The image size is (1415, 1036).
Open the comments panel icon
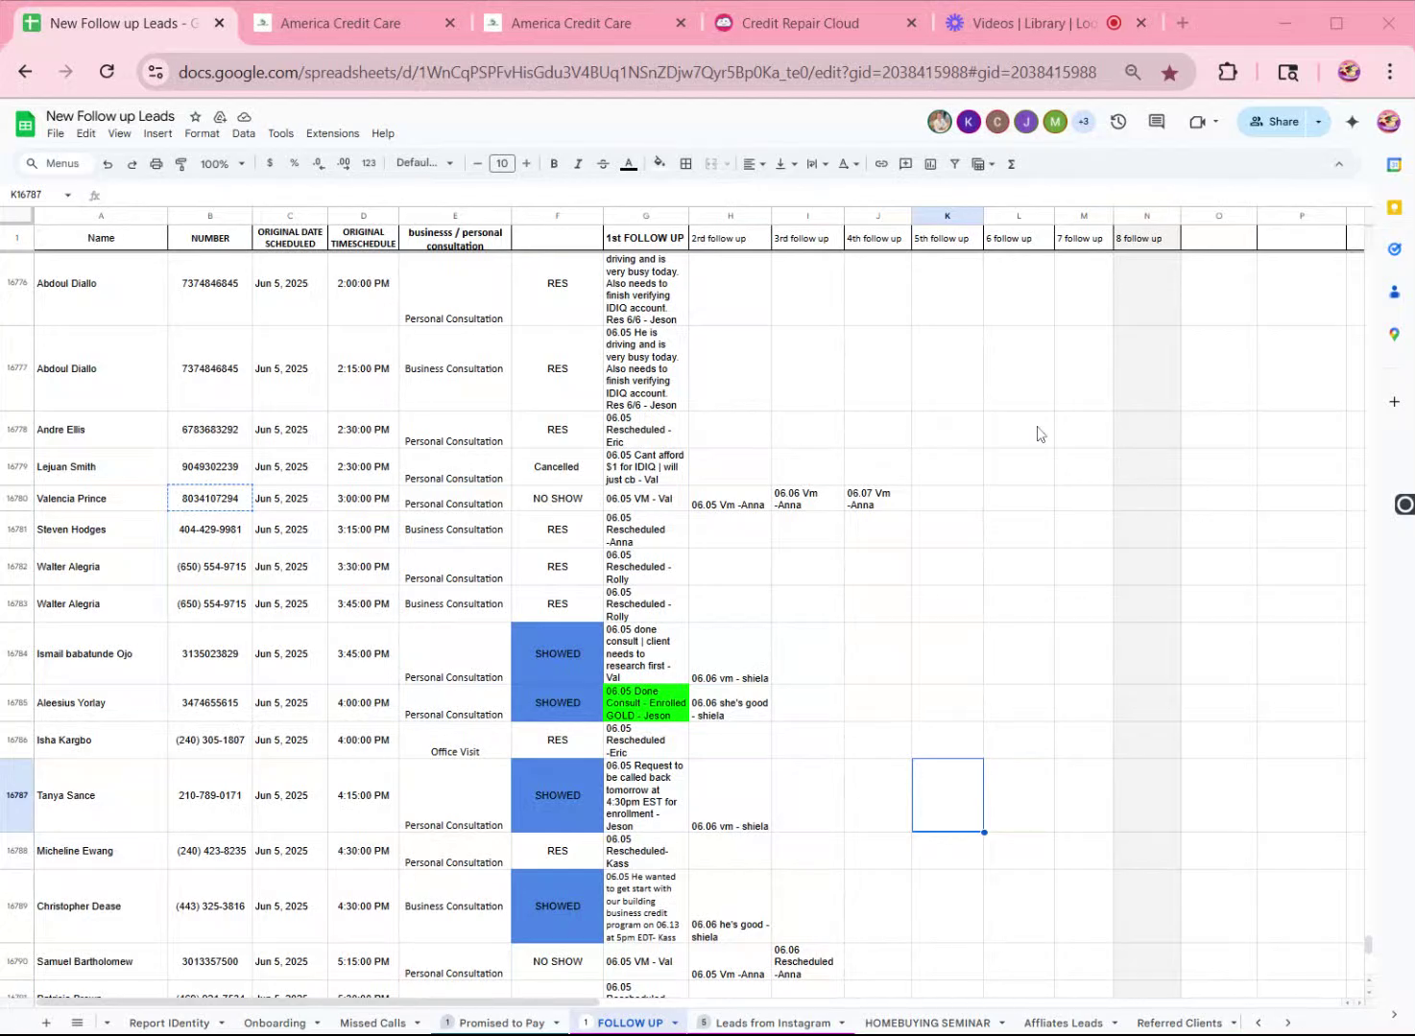(x=1157, y=122)
